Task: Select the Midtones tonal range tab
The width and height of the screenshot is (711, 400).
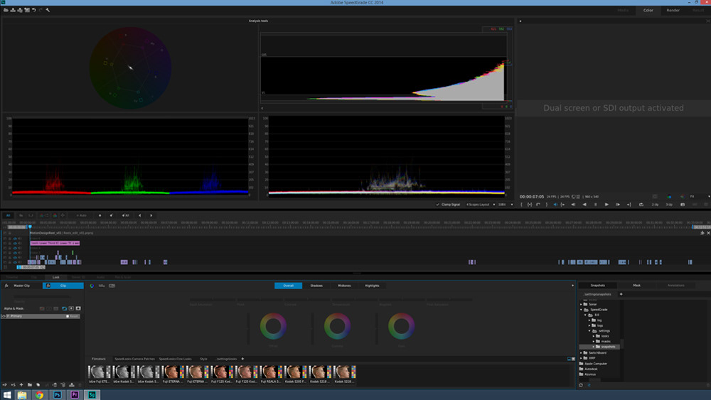Action: [344, 286]
